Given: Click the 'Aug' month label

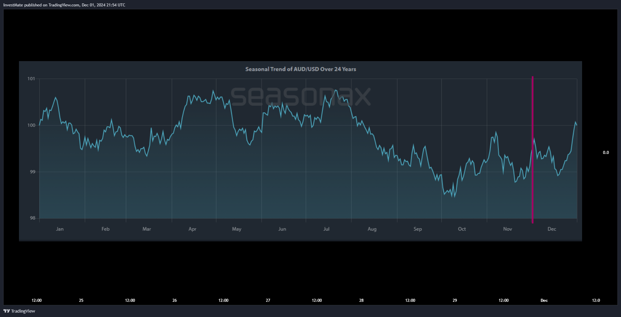Looking at the screenshot, I should pos(372,229).
